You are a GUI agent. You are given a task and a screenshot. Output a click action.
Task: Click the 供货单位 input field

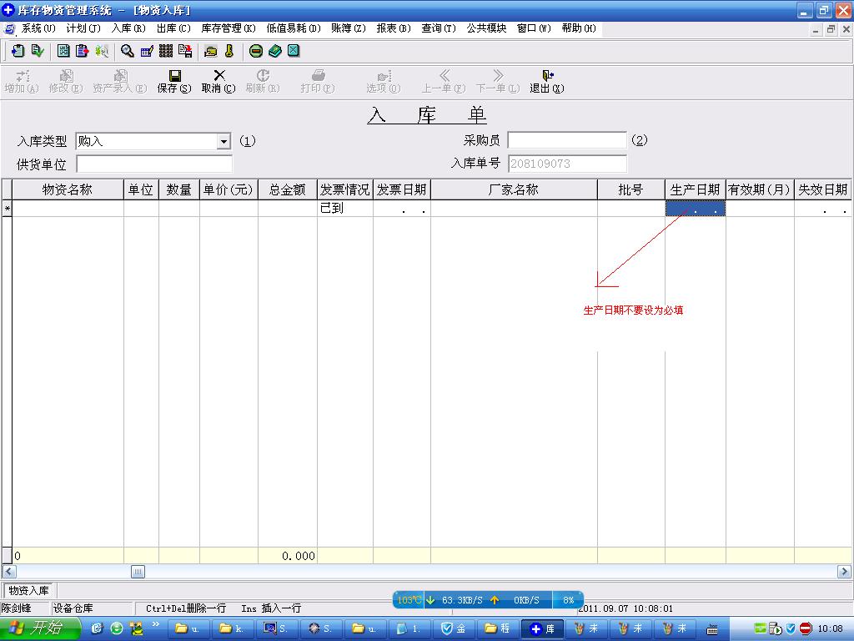154,164
